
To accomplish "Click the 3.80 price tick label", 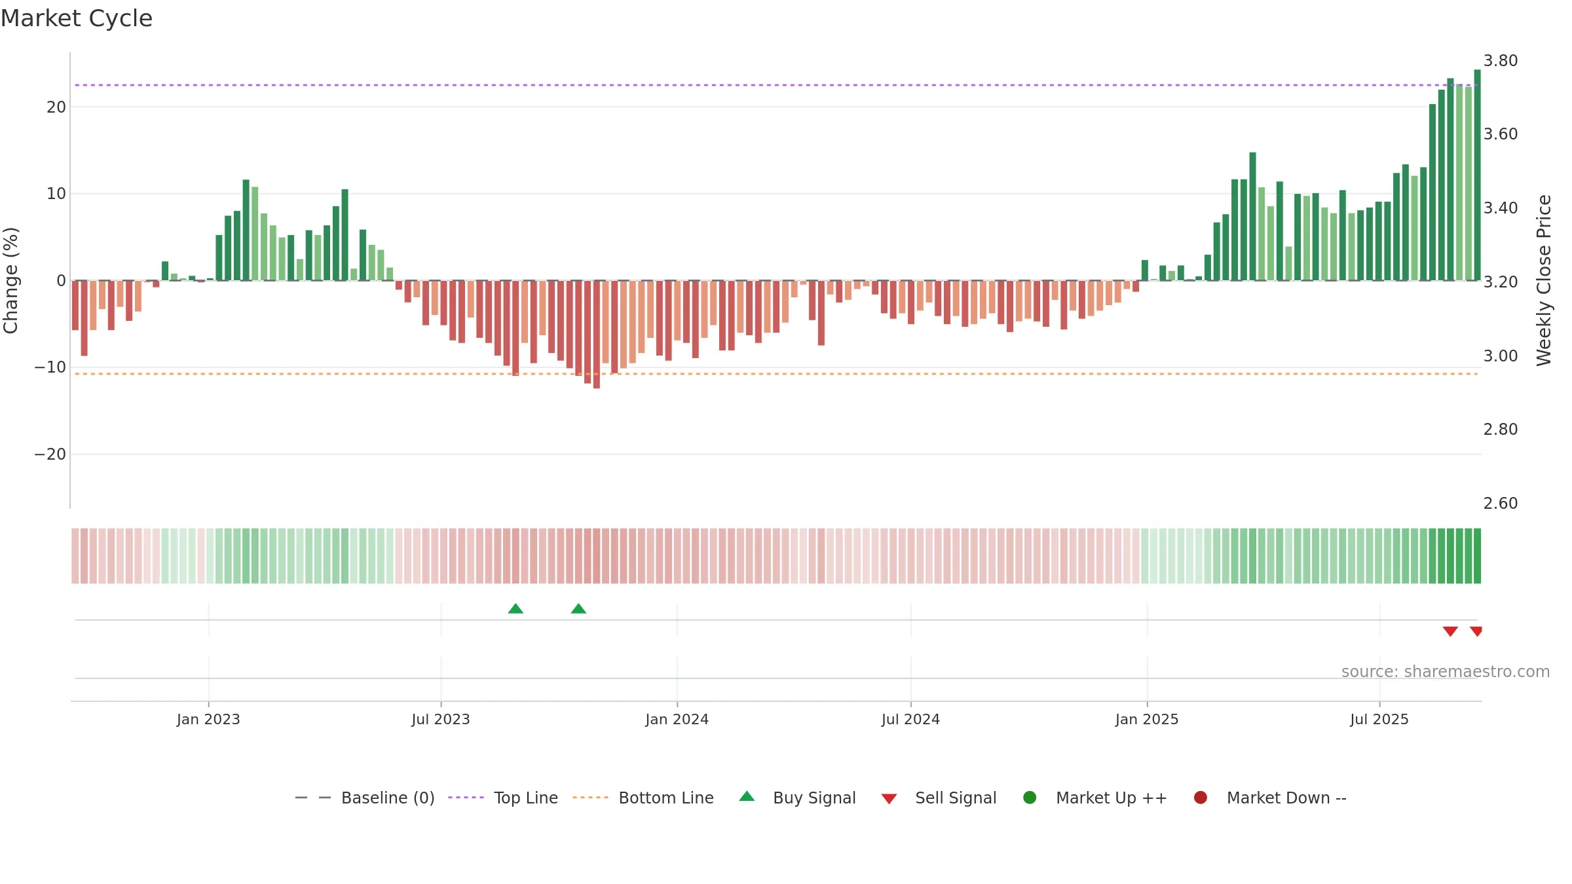I will 1501,61.
